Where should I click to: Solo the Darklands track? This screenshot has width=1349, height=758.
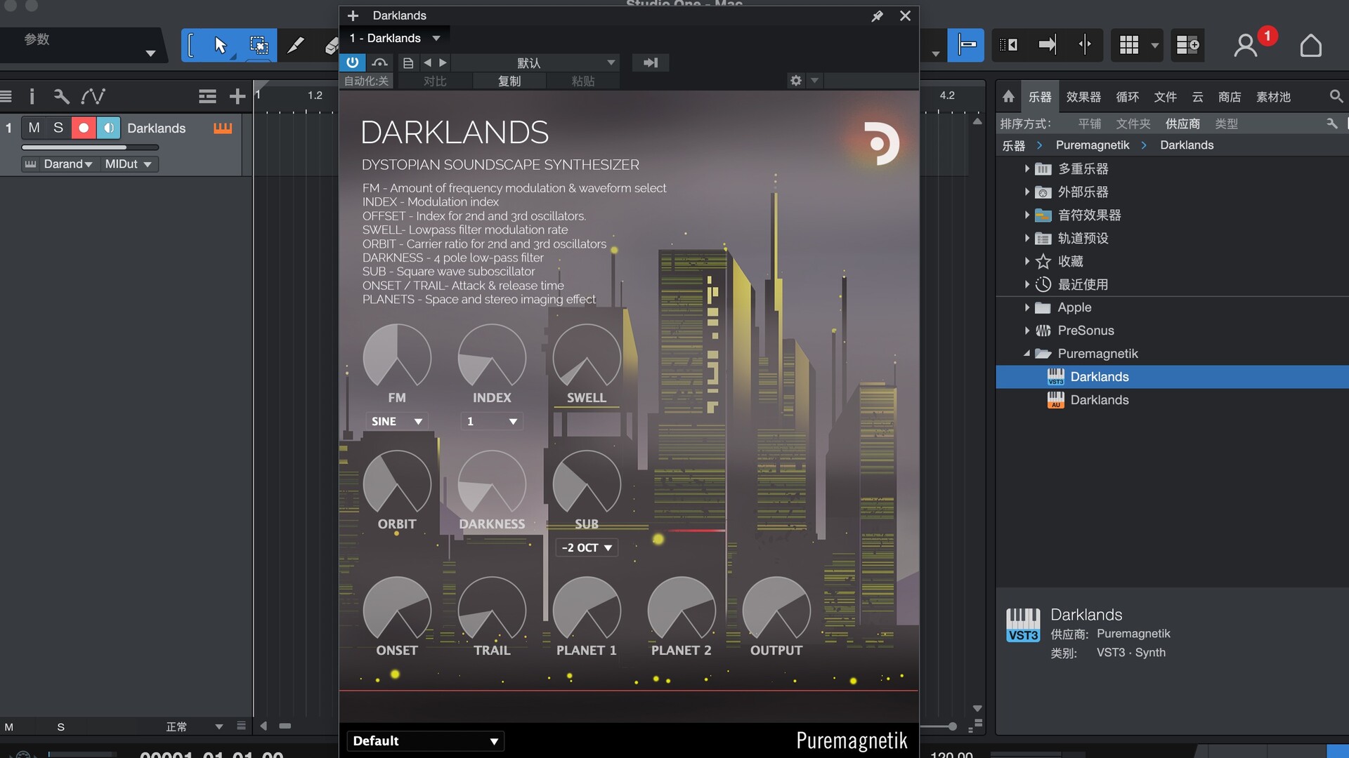(58, 128)
